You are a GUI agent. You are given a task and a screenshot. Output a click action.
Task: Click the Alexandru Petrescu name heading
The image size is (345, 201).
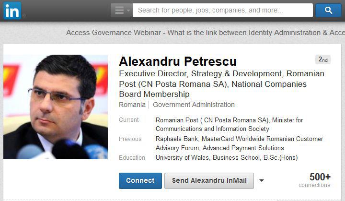point(178,61)
